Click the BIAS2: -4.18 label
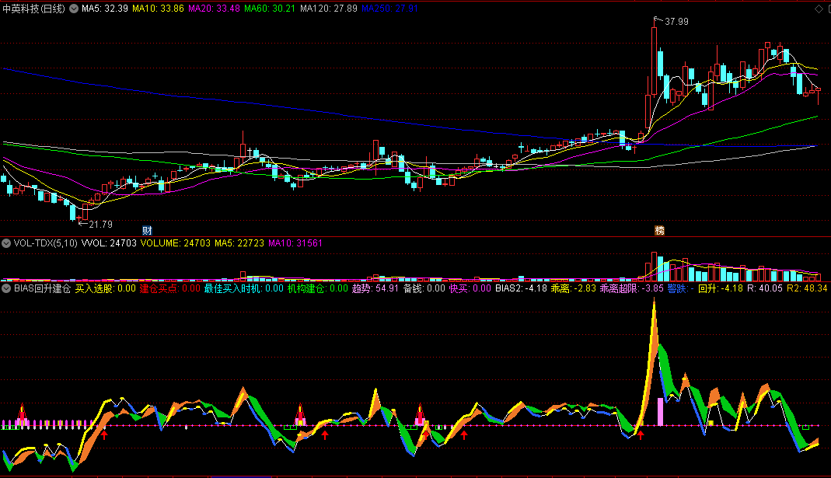Viewport: 831px width, 478px height. tap(521, 288)
